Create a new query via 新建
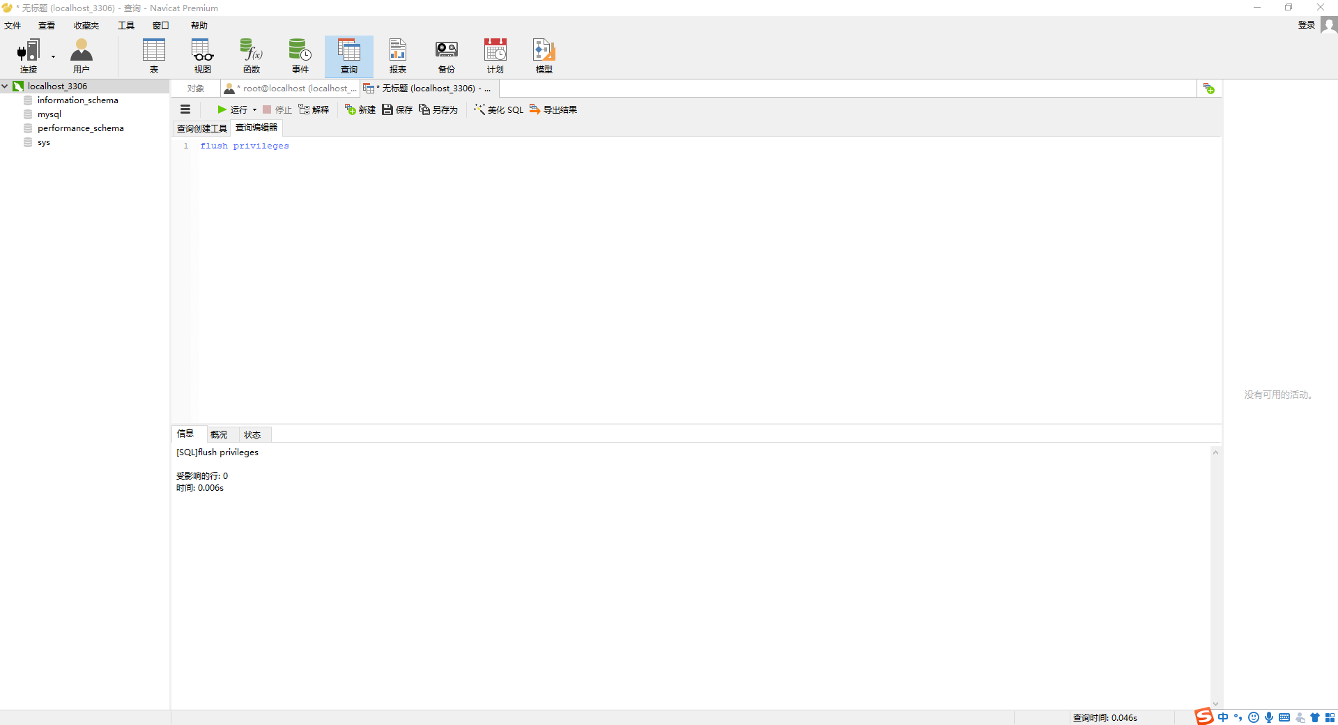Image resolution: width=1338 pixels, height=725 pixels. (360, 109)
